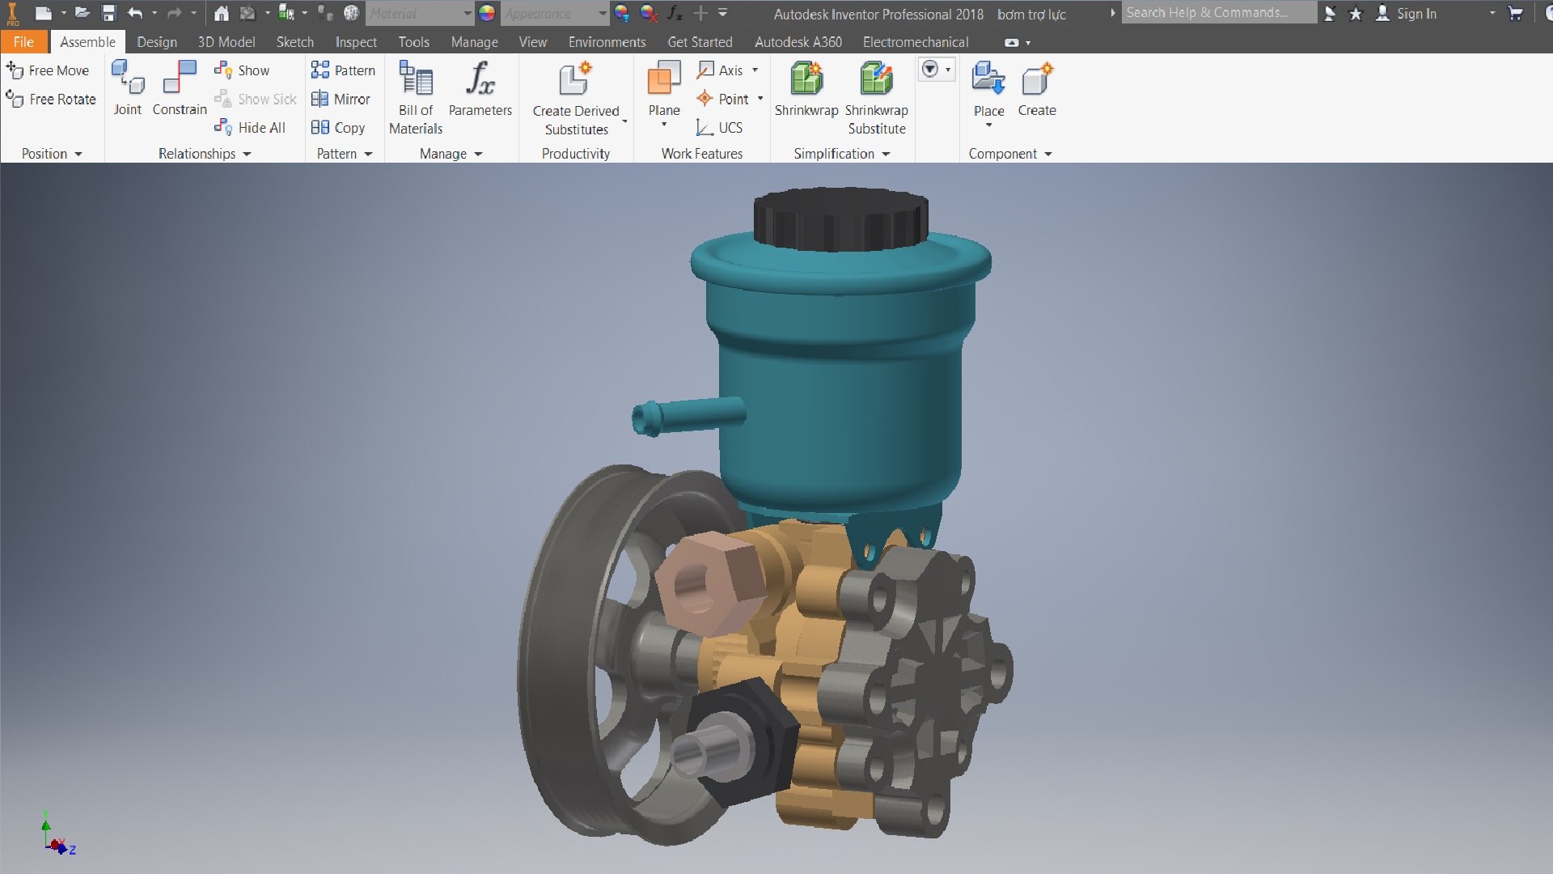
Task: Click Shrinkwrap Substitute tool
Action: 876,98
